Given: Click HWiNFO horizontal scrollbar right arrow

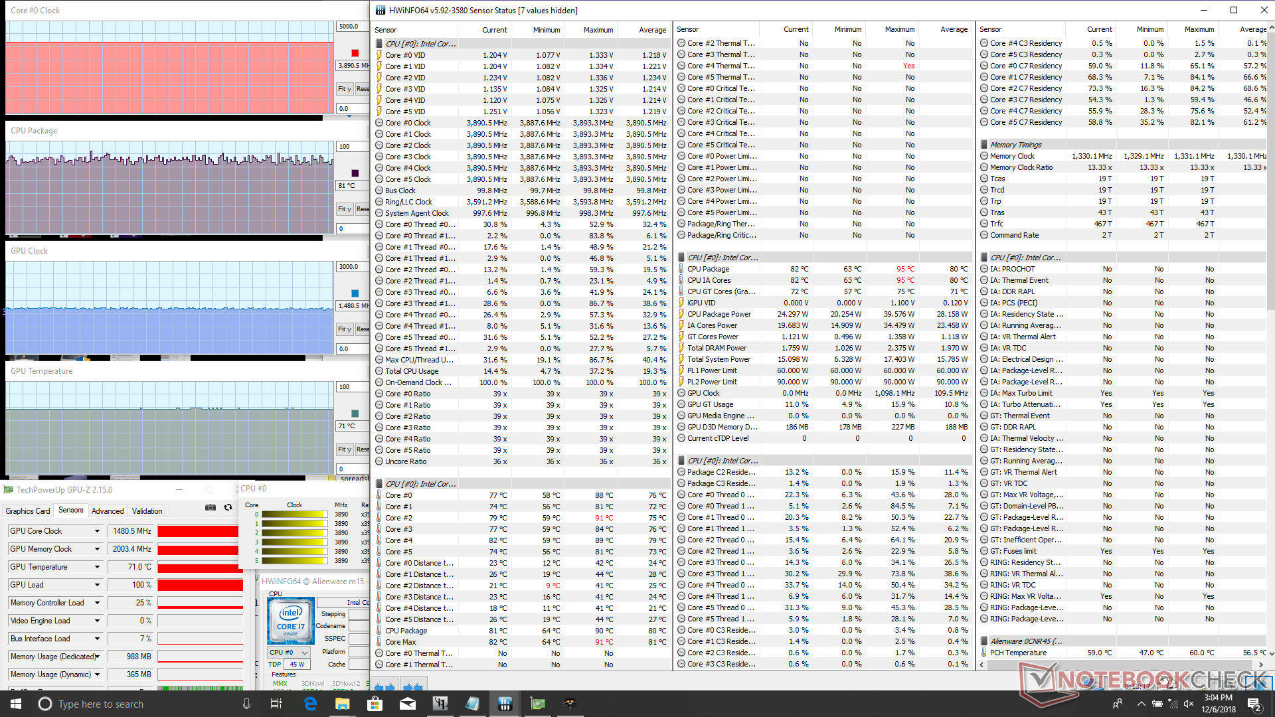Looking at the screenshot, I should point(1260,665).
